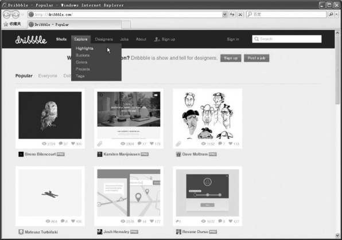The width and height of the screenshot is (342, 240).
Task: Open the Designers nav item
Action: pos(104,39)
